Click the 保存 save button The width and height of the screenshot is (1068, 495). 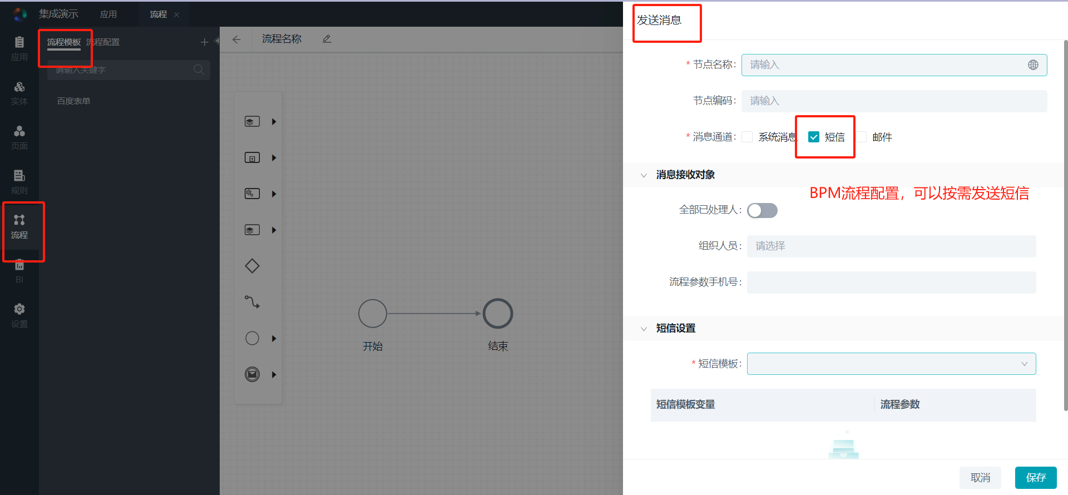point(1036,478)
